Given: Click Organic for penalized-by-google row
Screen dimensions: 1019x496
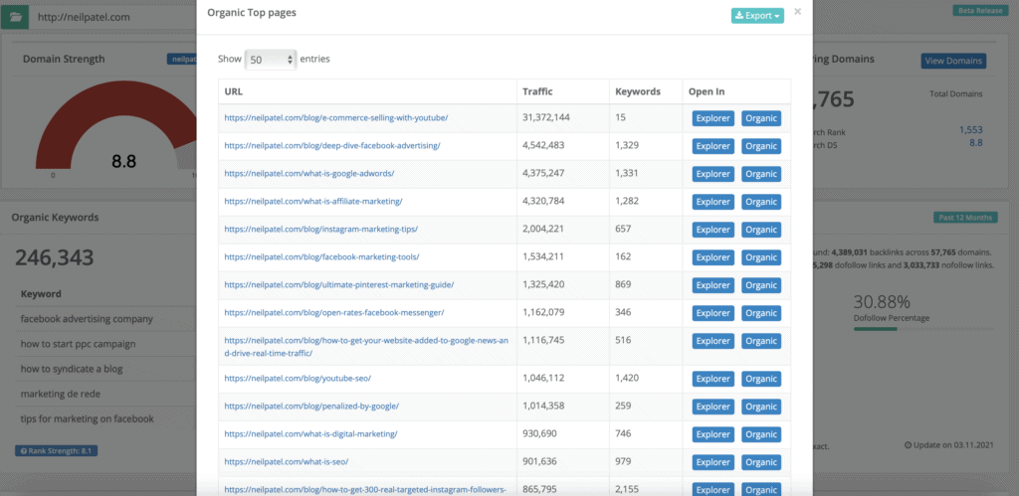Looking at the screenshot, I should 761,408.
